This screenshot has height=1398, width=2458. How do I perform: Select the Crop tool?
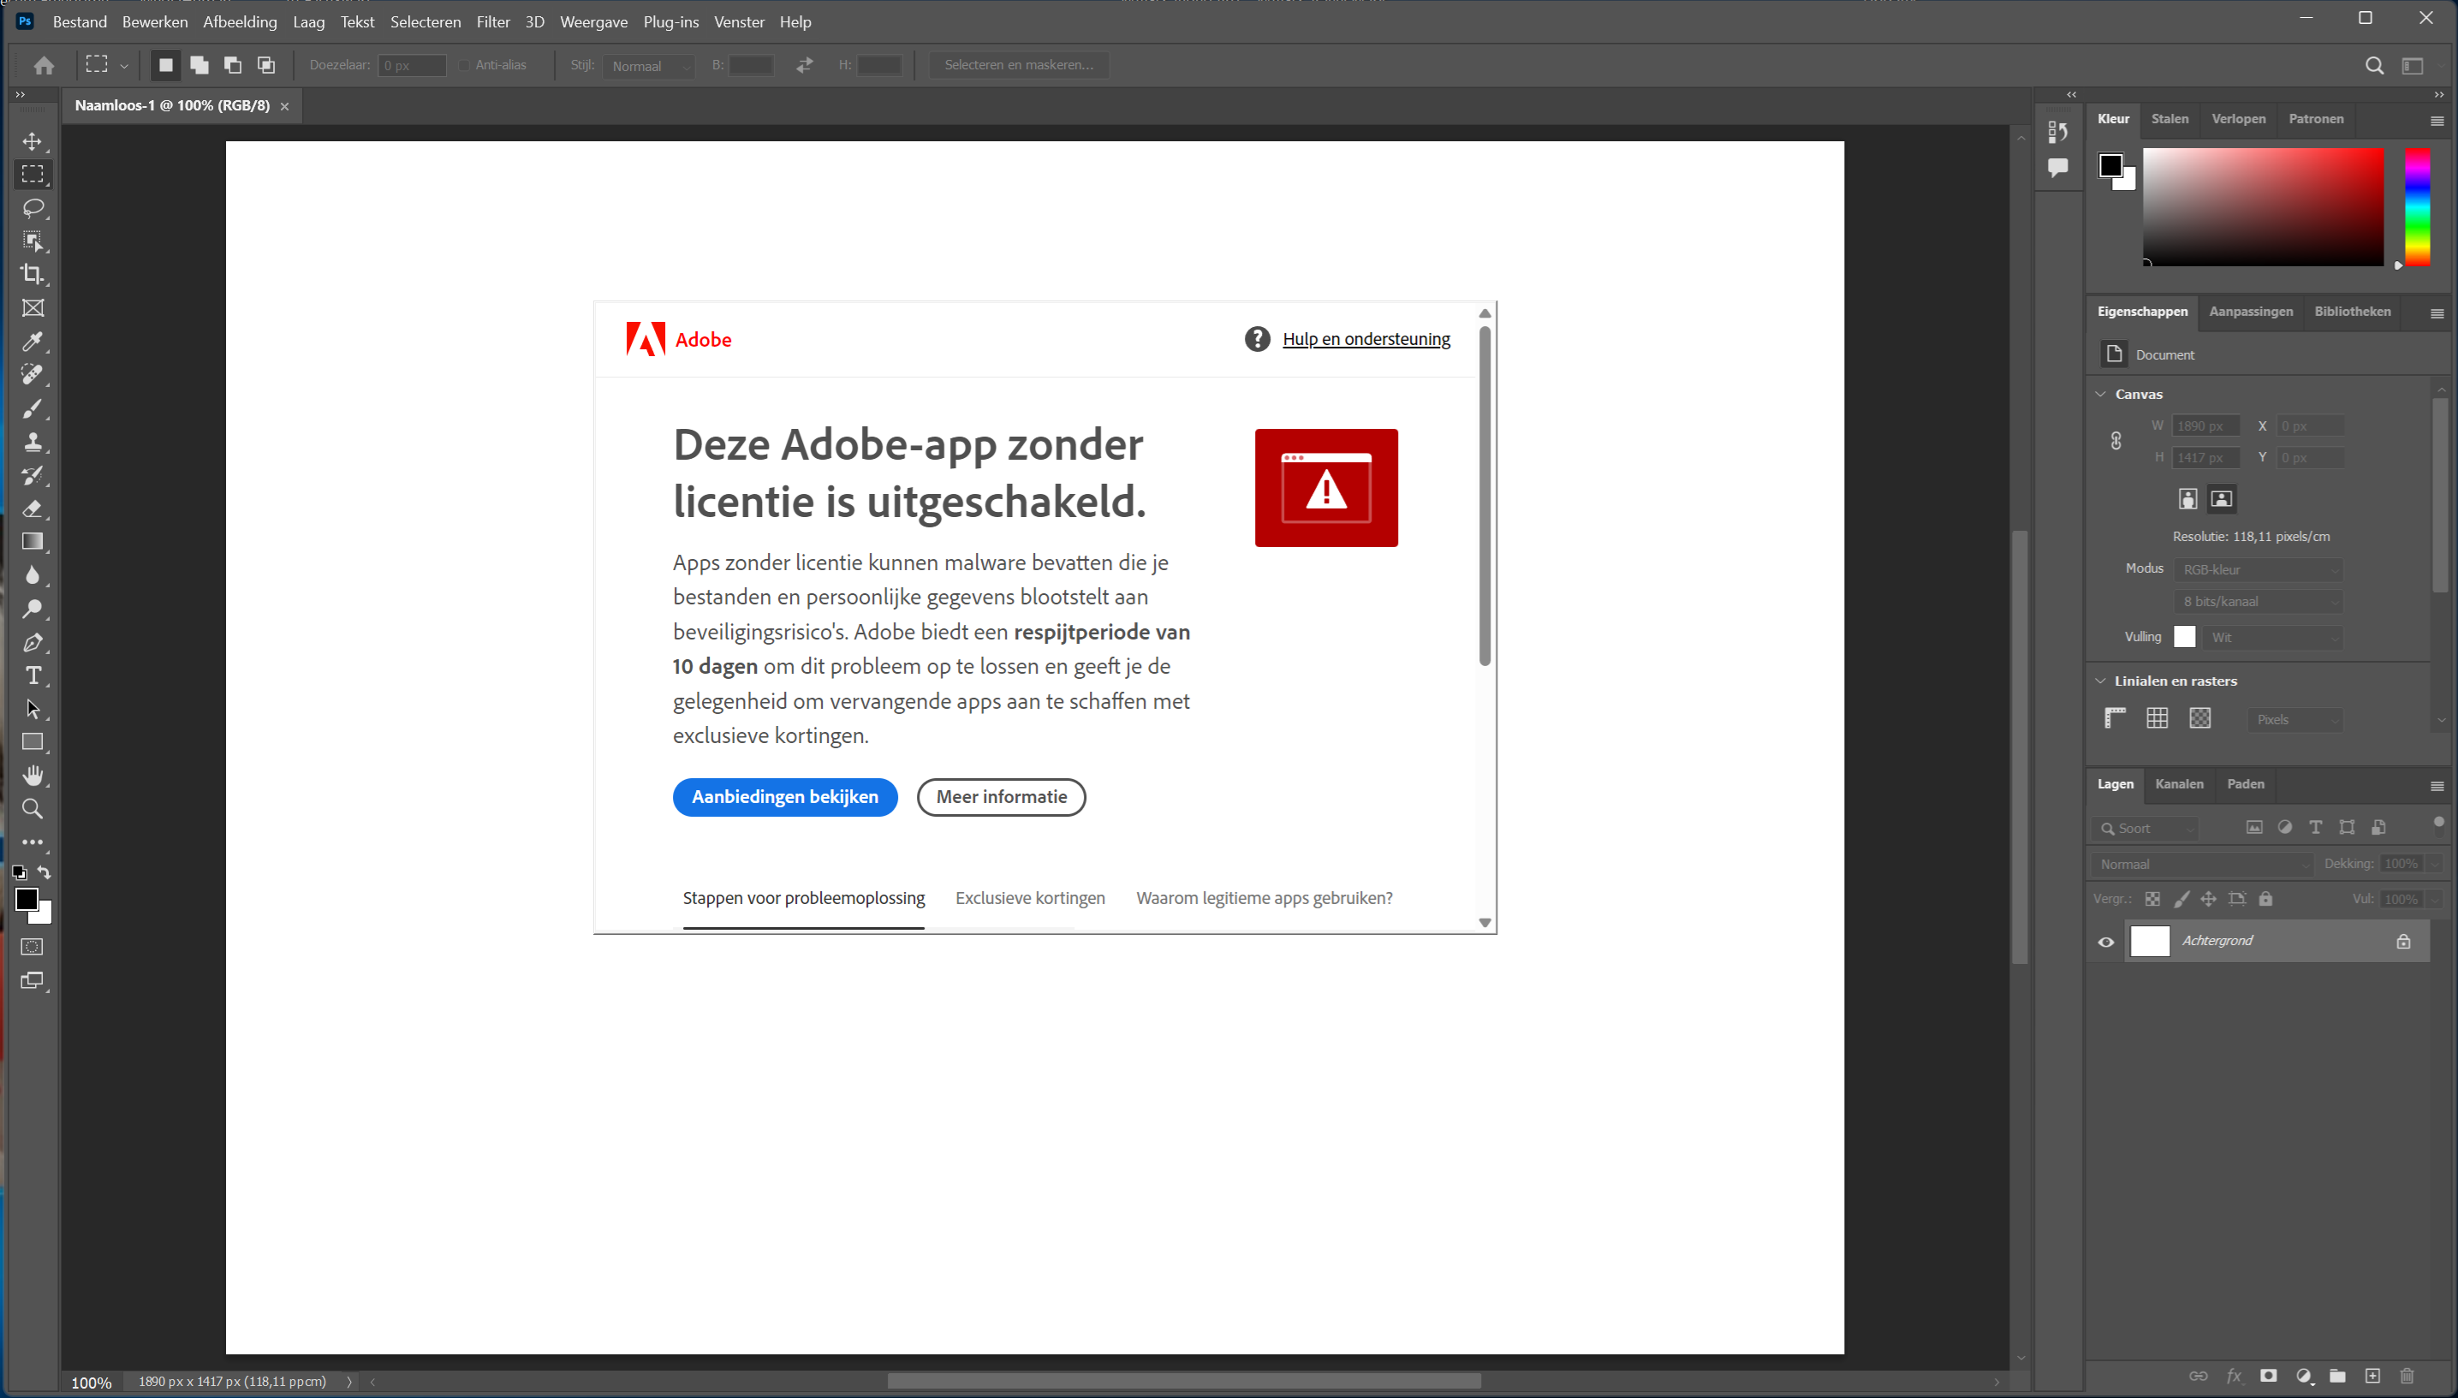point(33,274)
